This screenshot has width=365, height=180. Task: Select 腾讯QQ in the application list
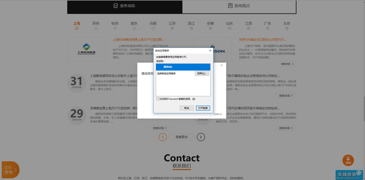183,67
